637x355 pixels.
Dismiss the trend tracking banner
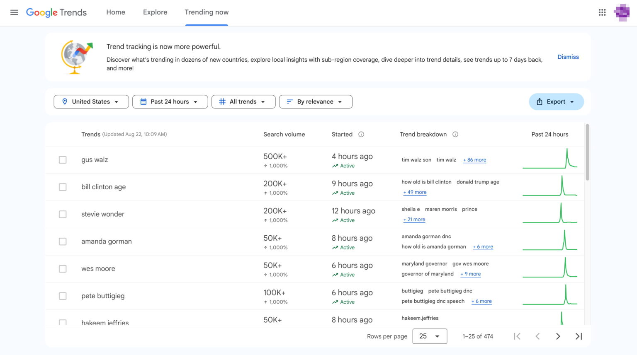coord(568,57)
